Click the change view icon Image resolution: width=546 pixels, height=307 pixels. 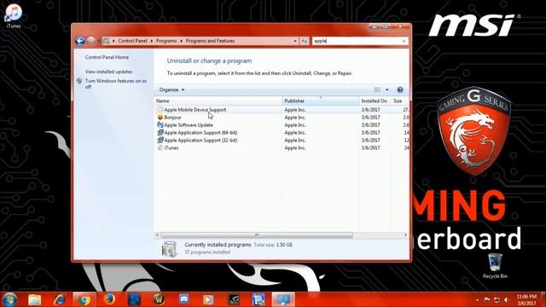pyautogui.click(x=377, y=90)
